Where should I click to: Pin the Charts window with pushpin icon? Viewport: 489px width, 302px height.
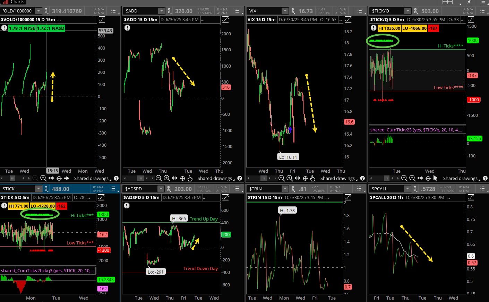point(469,2)
